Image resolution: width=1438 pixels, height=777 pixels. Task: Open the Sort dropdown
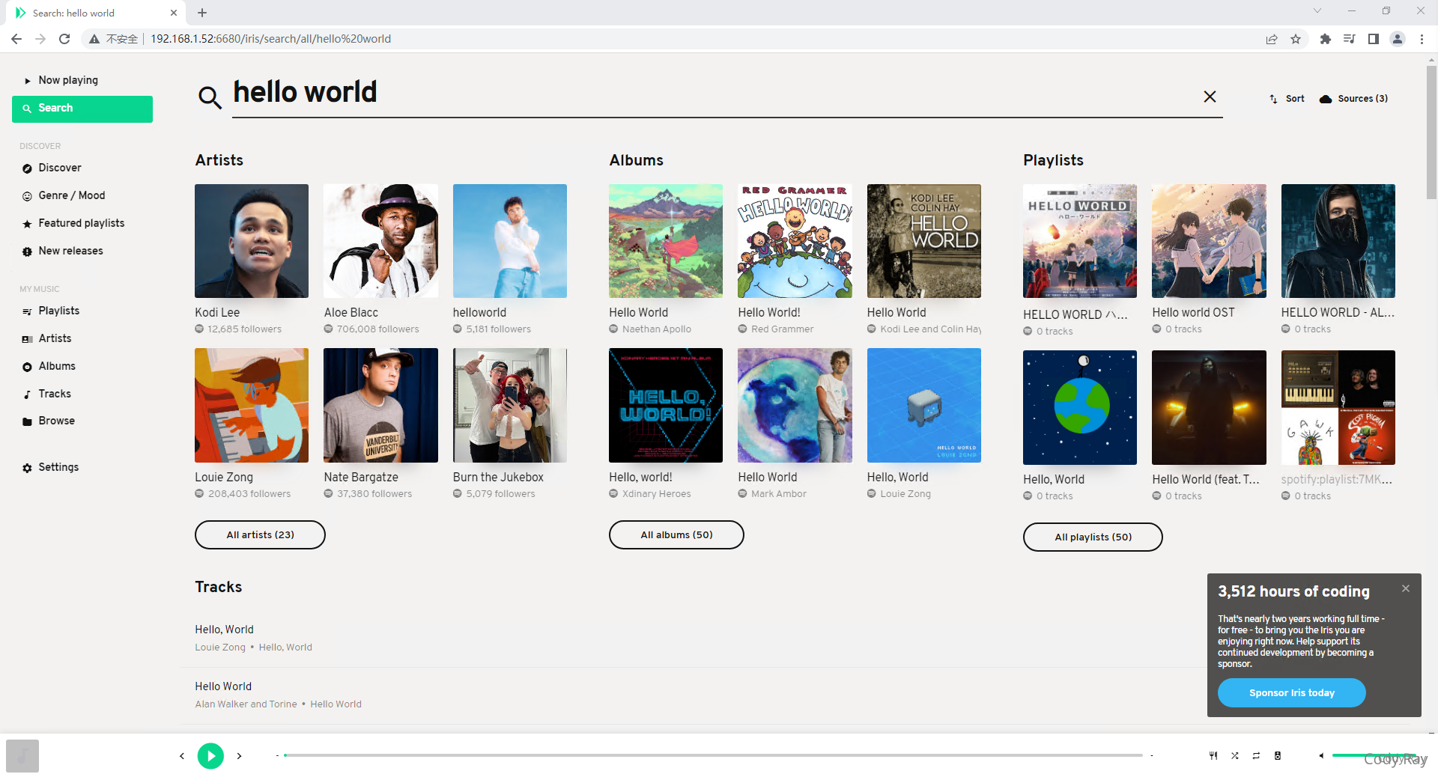1287,99
